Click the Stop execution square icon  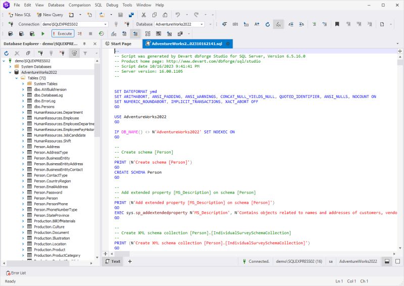(90, 33)
